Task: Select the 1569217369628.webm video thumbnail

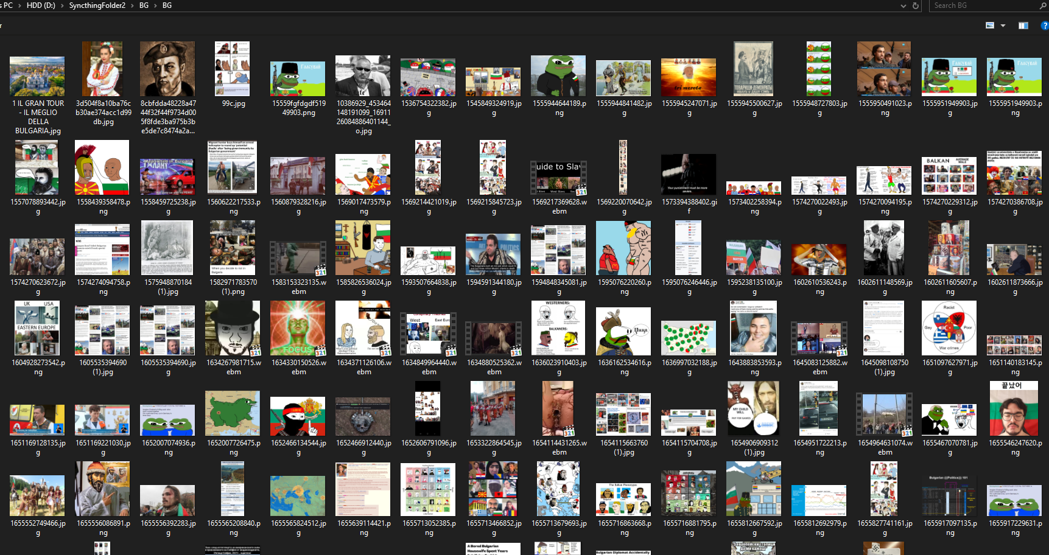Action: (558, 178)
